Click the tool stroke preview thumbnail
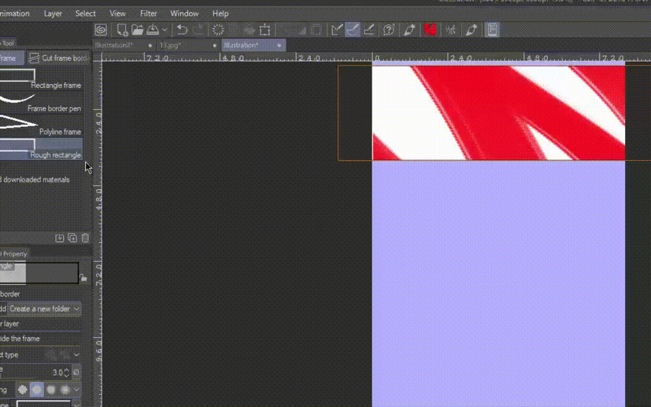Viewport: 651px width, 407px height. 39,273
